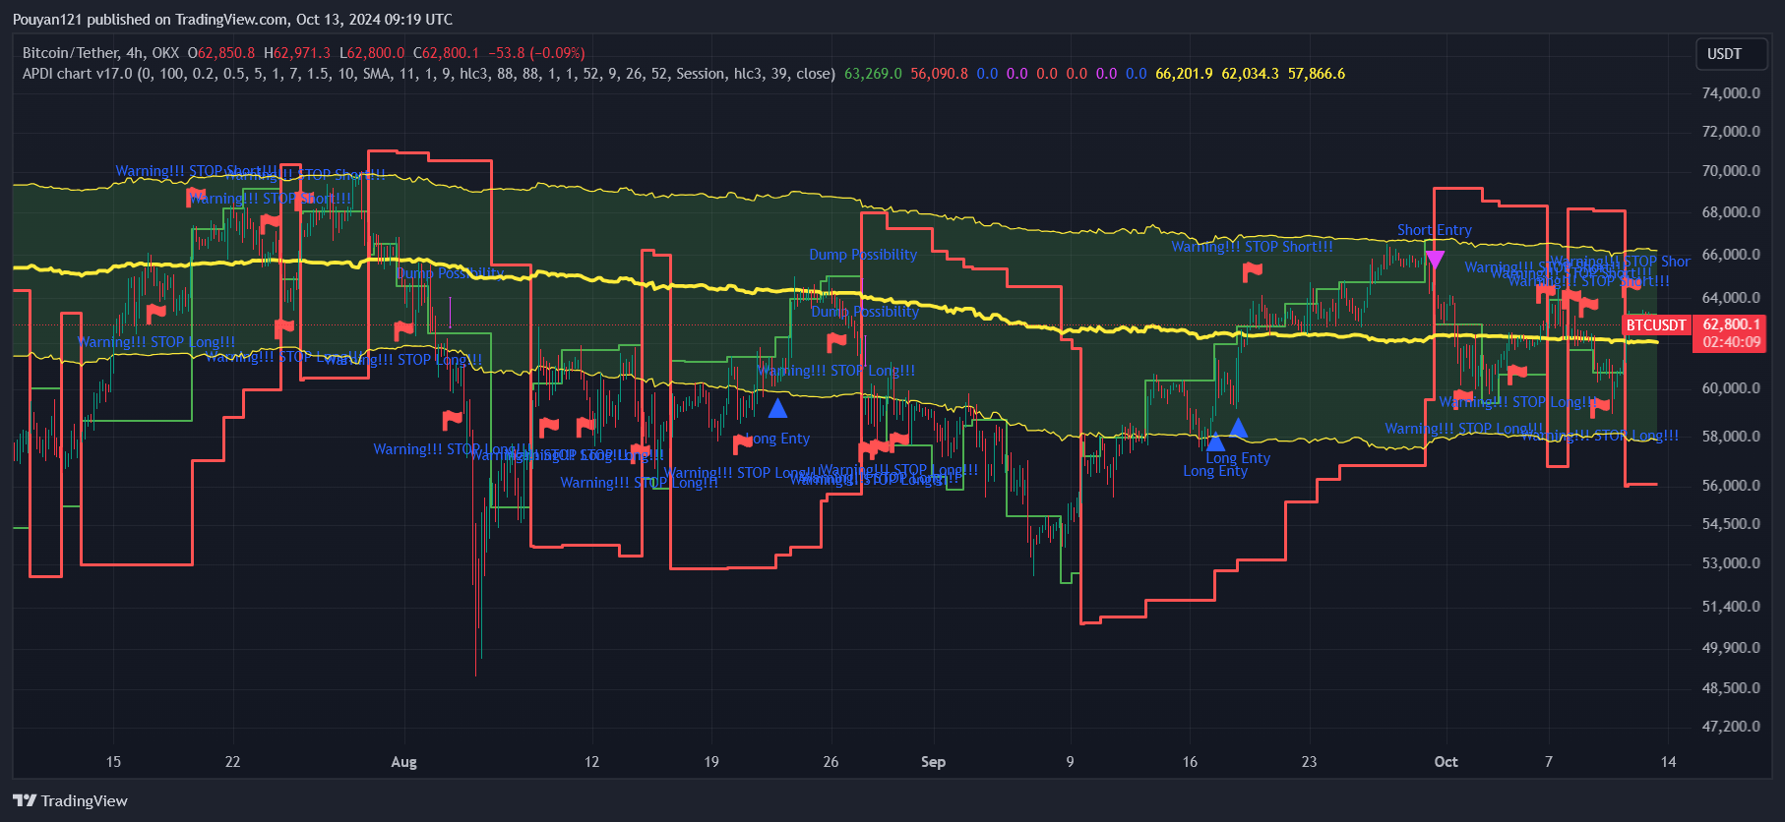Click the yellow indicator value 66,201.9
The image size is (1785, 822).
coord(1184,74)
